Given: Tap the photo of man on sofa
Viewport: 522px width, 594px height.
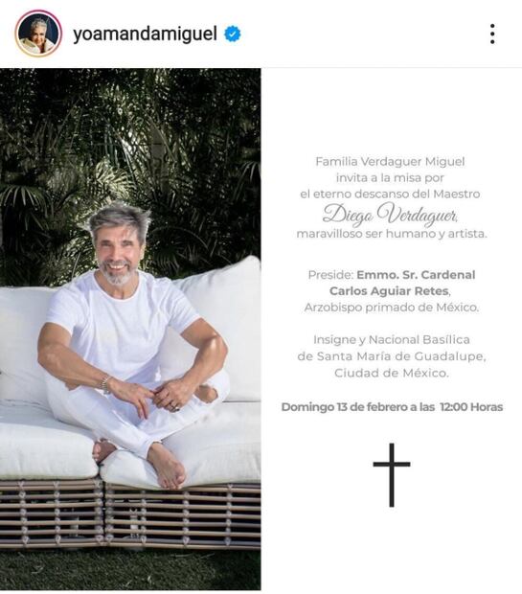Looking at the screenshot, I should [130, 329].
